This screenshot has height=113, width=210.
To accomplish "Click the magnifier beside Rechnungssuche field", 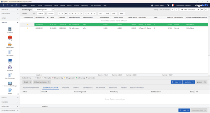I will (x=34, y=10).
